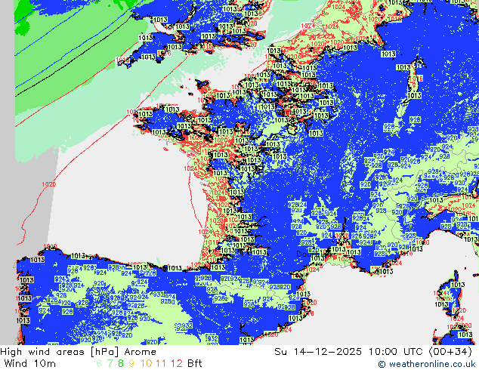Select the Beaufort 9 legend number
479x370 pixels.
pos(131,364)
